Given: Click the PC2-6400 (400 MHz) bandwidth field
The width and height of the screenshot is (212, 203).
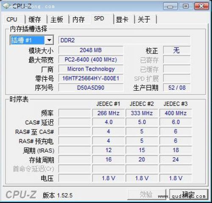Looking at the screenshot, I should point(91,60).
